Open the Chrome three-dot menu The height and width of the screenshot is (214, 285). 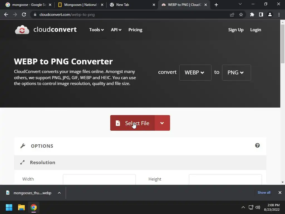[x=279, y=14]
